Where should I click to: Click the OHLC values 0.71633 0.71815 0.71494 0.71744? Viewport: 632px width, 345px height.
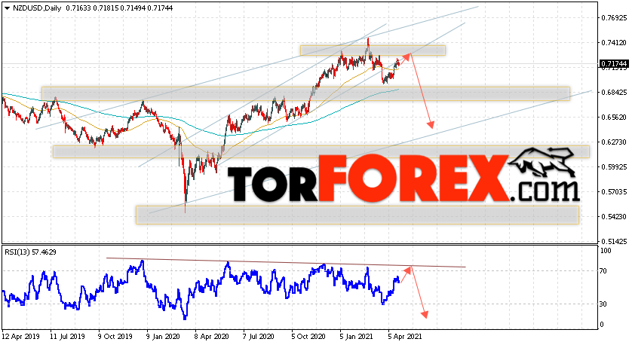[119, 8]
